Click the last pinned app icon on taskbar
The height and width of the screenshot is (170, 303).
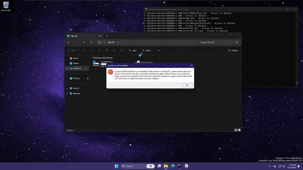pyautogui.click(x=187, y=166)
